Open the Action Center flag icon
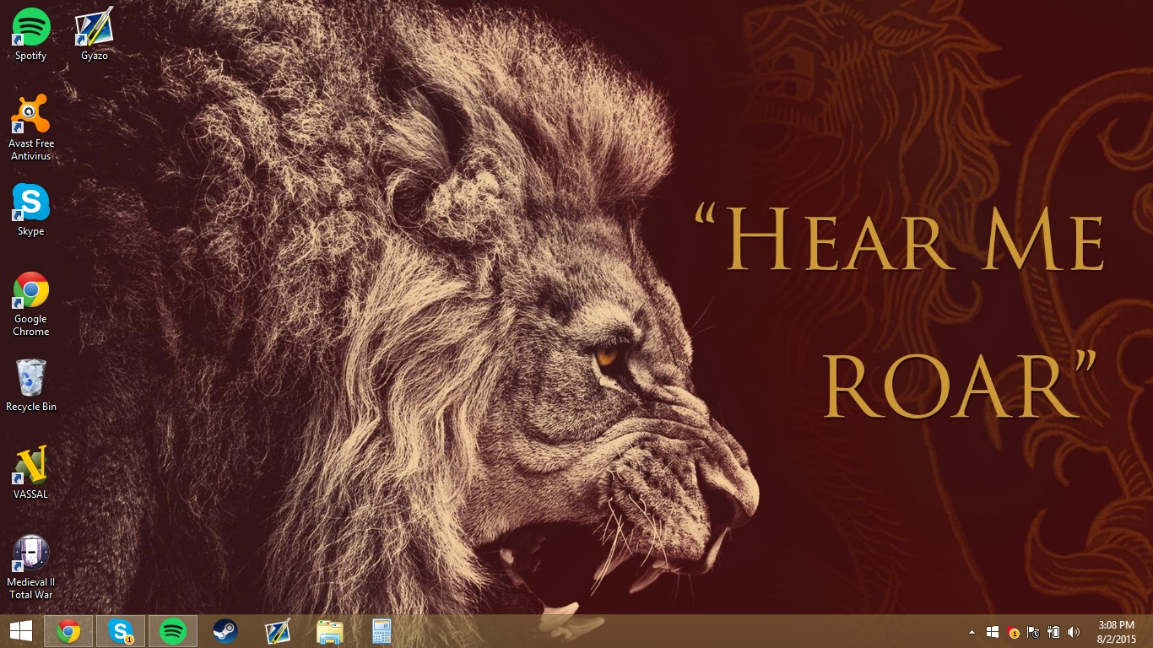Screen dimensions: 1153x648 [x=1033, y=632]
